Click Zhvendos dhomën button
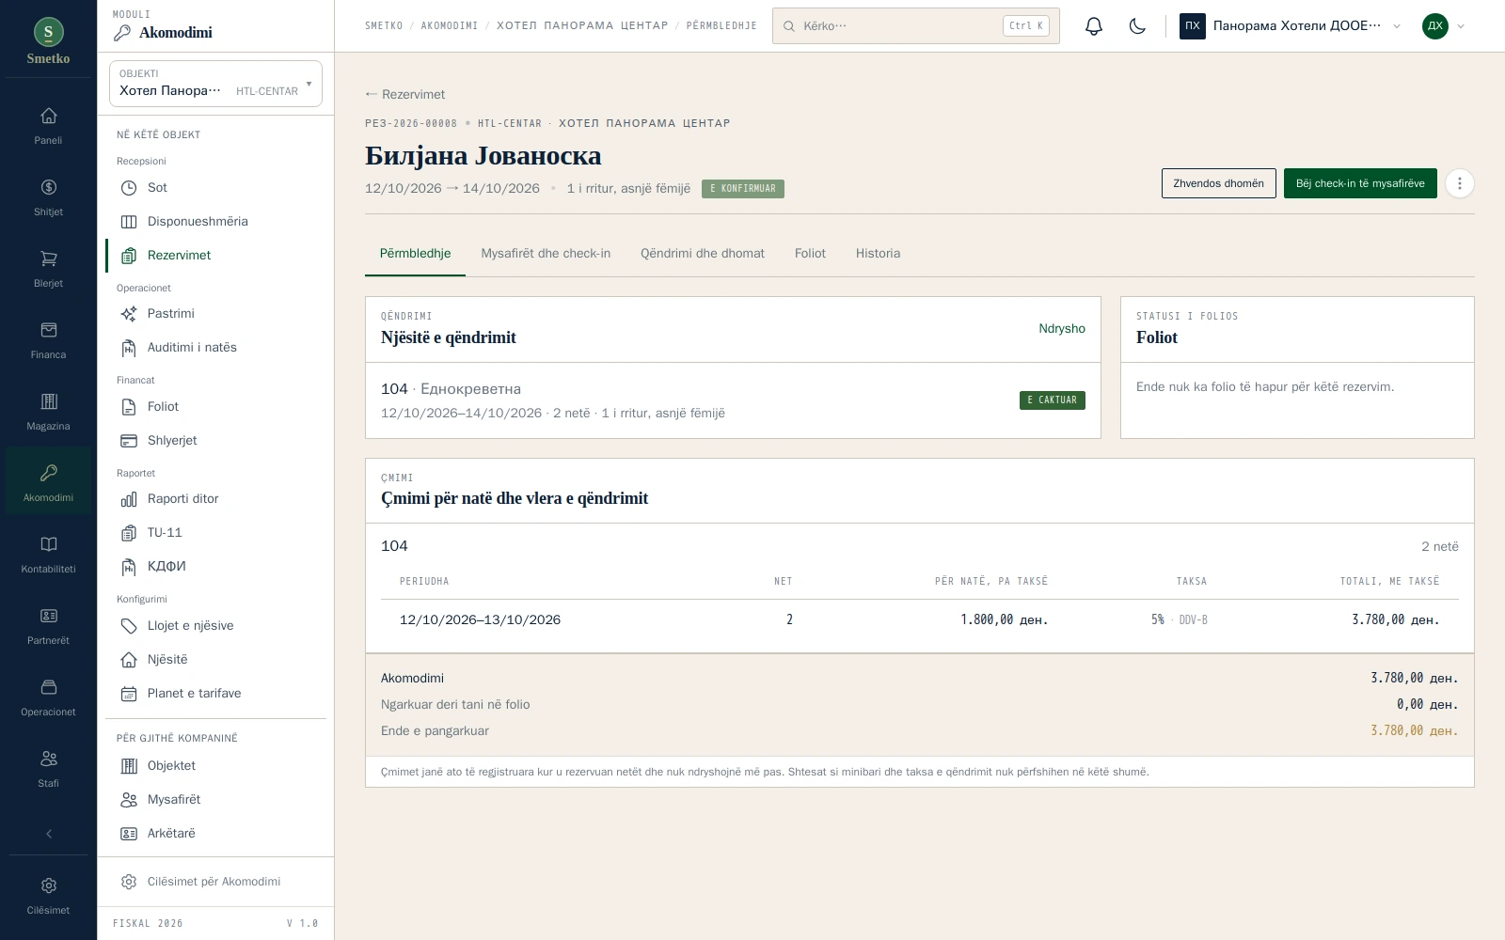This screenshot has height=940, width=1505. 1218,183
